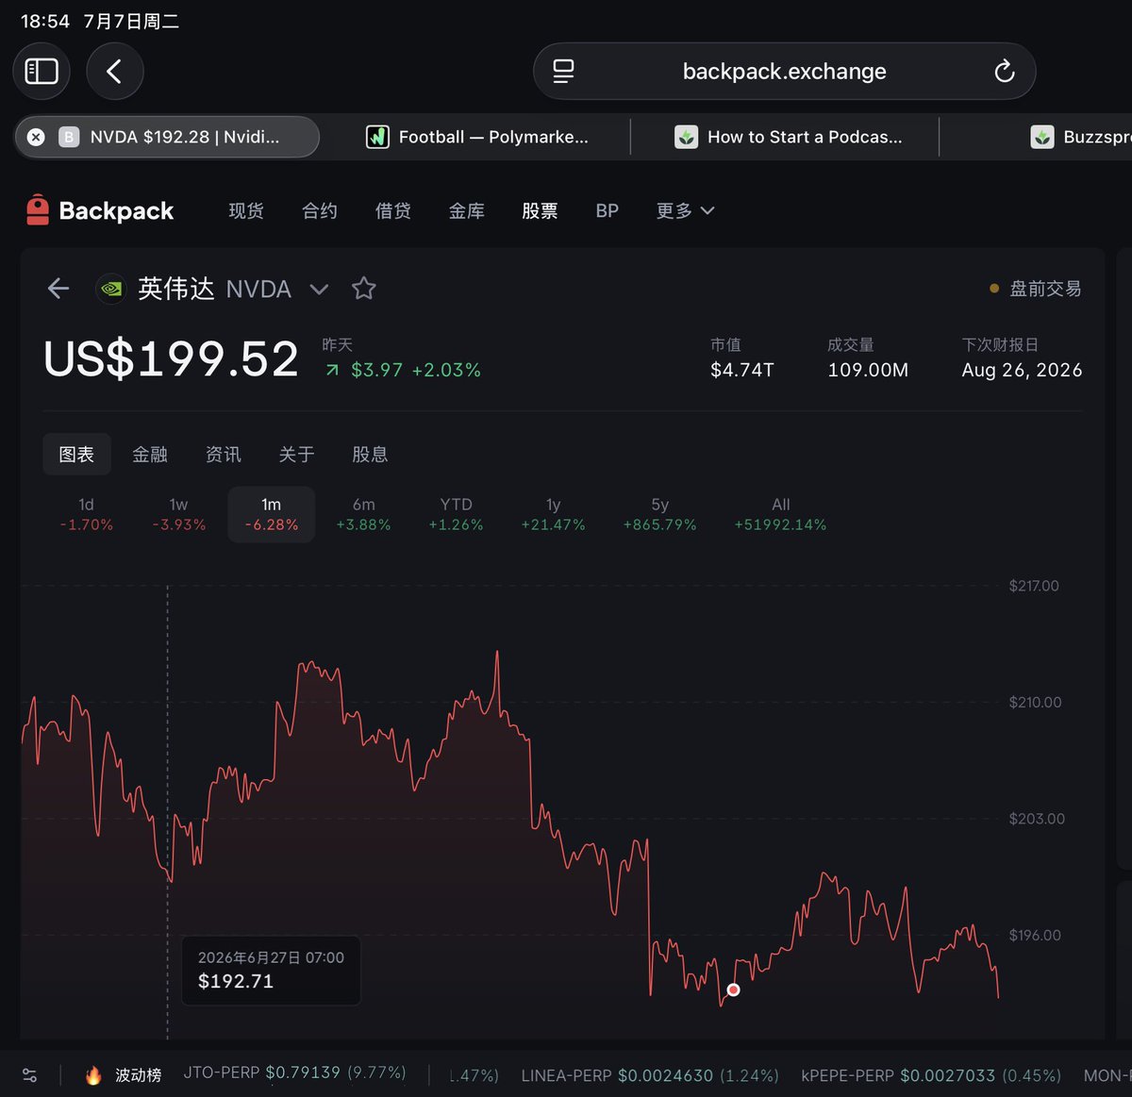Viewport: 1132px width, 1097px height.
Task: Click the $4.74T market cap value
Action: point(742,370)
